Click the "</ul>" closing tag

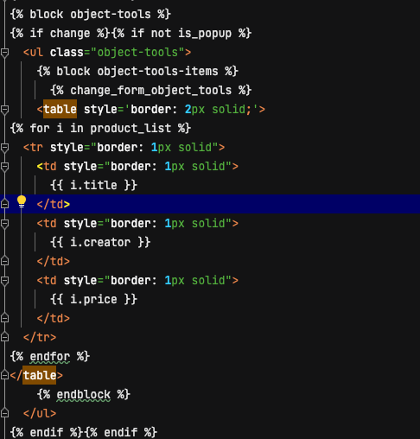(x=40, y=414)
